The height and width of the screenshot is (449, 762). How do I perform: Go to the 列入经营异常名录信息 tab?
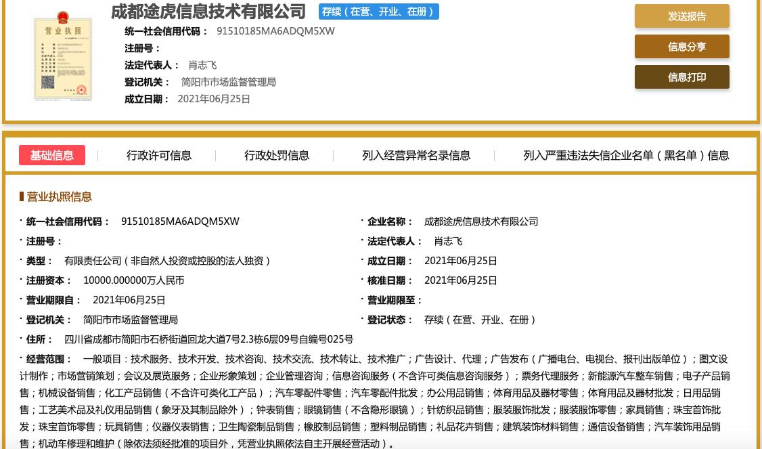(416, 155)
